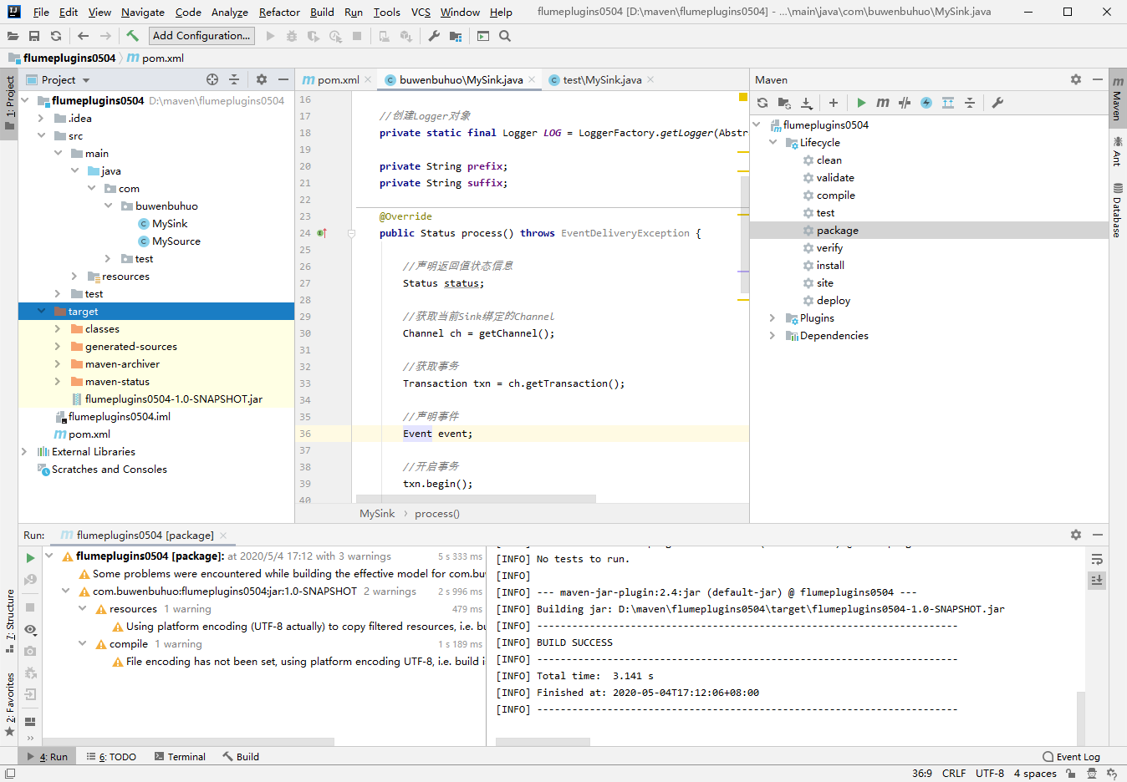
Task: Expand the Plugins node in Maven
Action: coord(772,318)
